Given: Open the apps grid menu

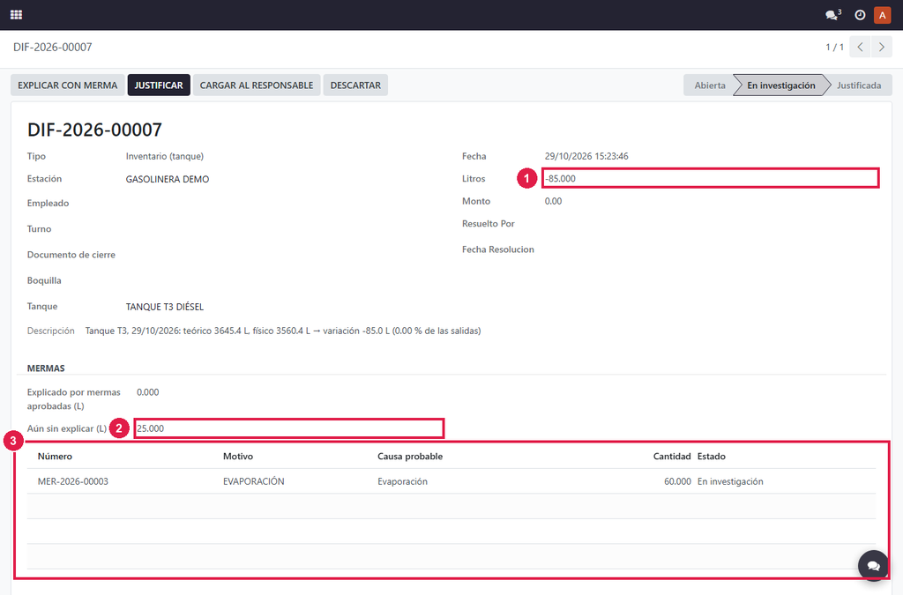Looking at the screenshot, I should [x=16, y=15].
